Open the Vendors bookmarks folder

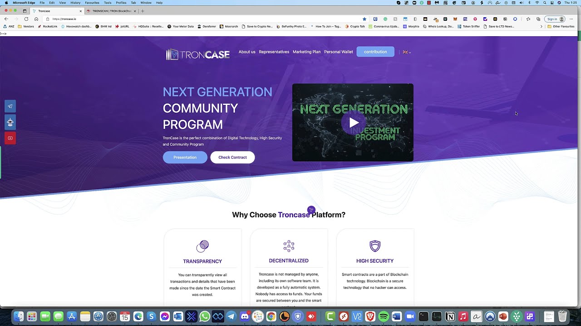click(26, 26)
